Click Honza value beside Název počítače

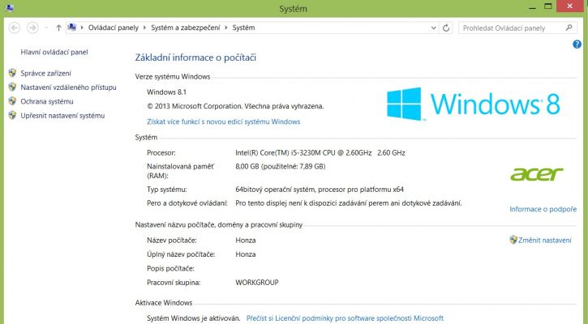[246, 241]
